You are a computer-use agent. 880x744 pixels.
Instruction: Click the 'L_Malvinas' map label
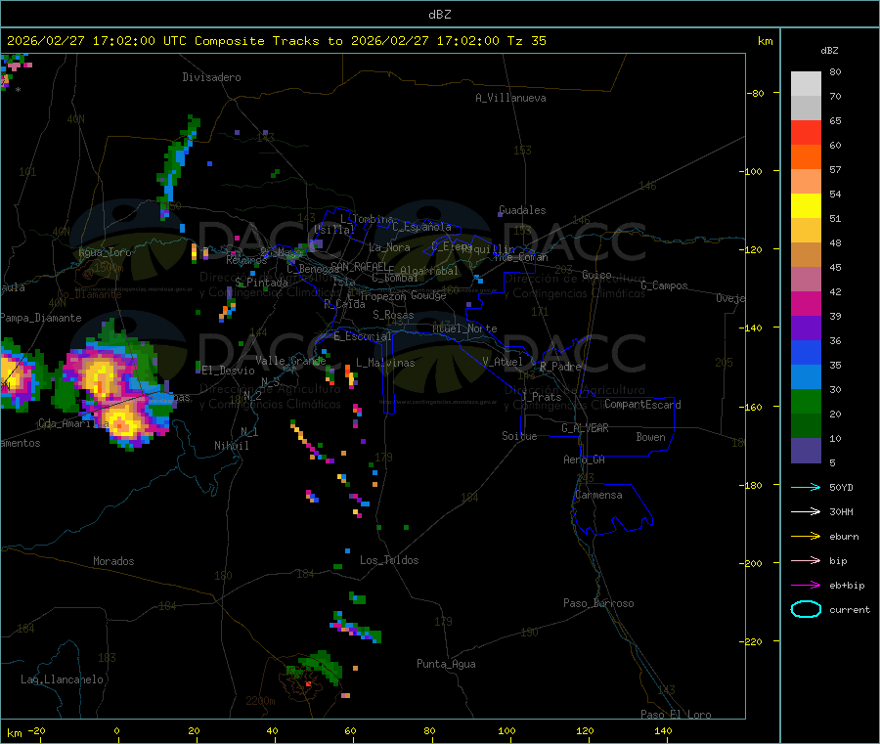click(x=385, y=363)
